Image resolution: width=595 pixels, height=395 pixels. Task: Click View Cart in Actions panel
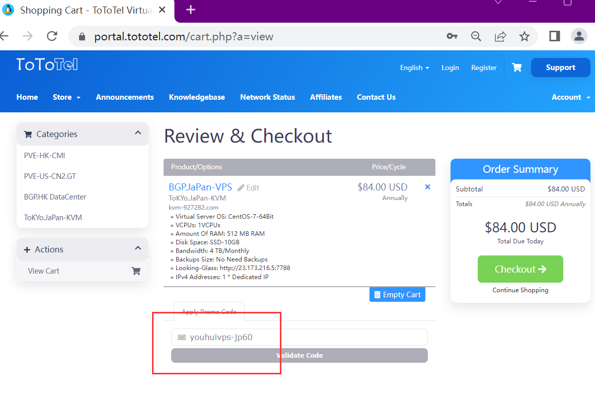(x=44, y=271)
